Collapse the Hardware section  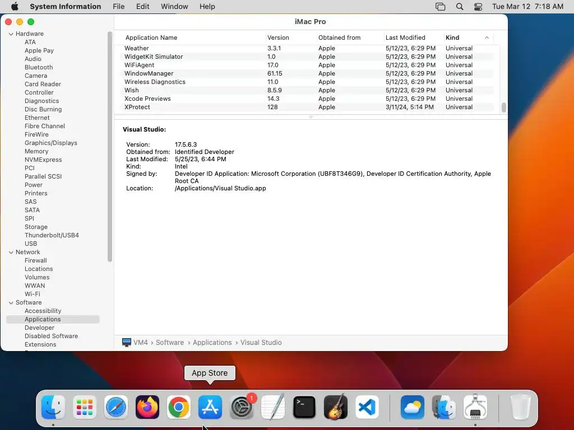(11, 34)
